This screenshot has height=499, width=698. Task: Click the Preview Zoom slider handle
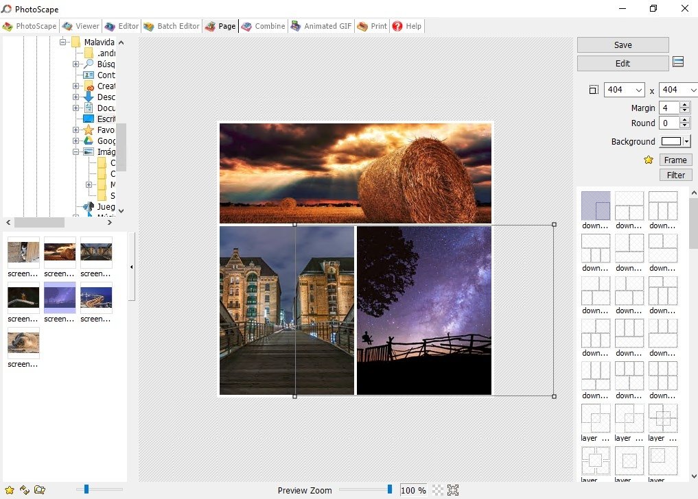[x=390, y=489]
